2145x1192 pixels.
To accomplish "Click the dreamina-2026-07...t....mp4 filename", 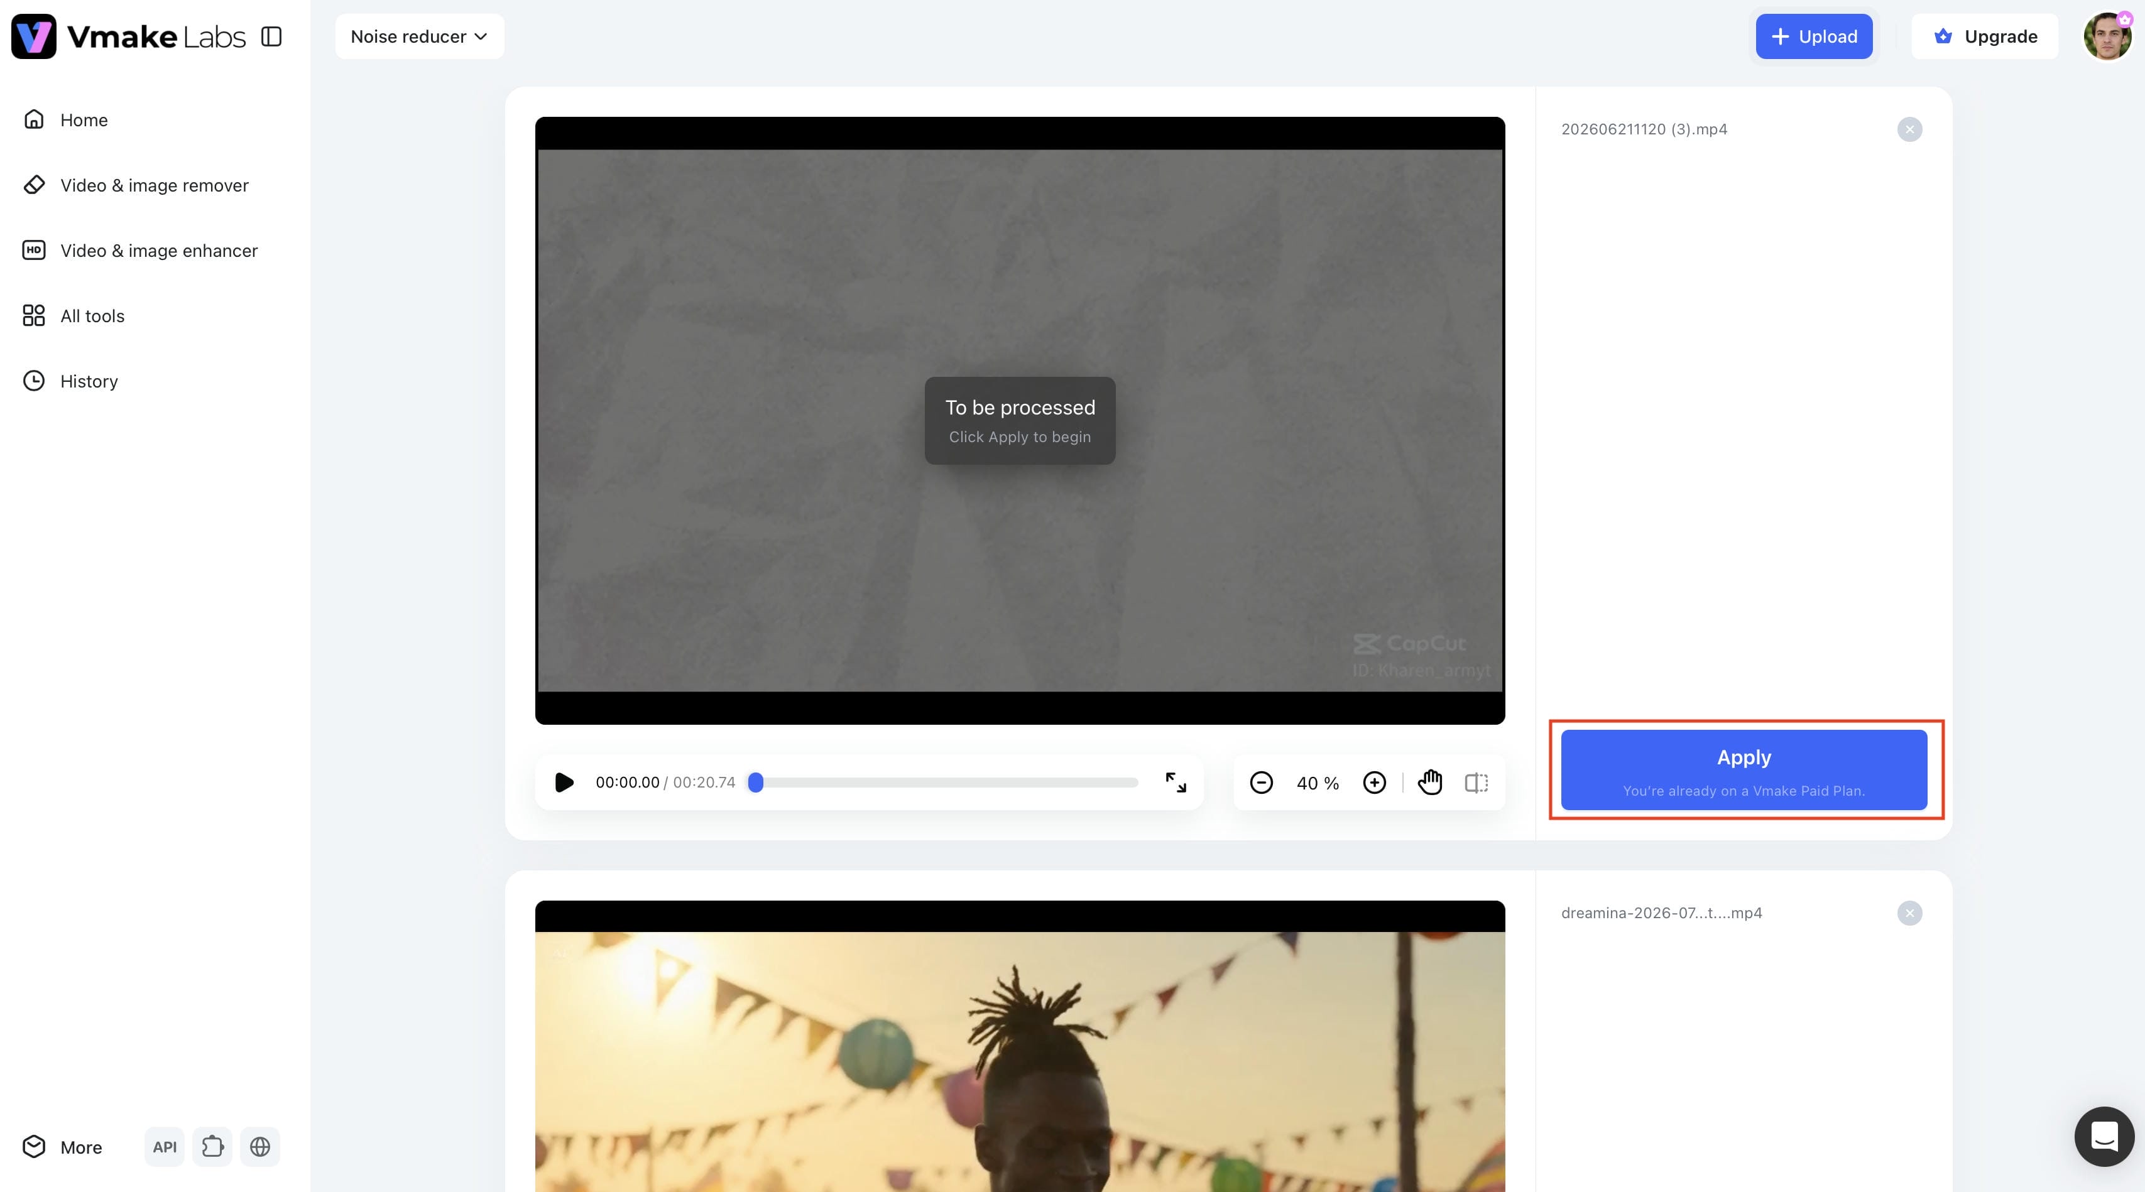I will (1661, 913).
